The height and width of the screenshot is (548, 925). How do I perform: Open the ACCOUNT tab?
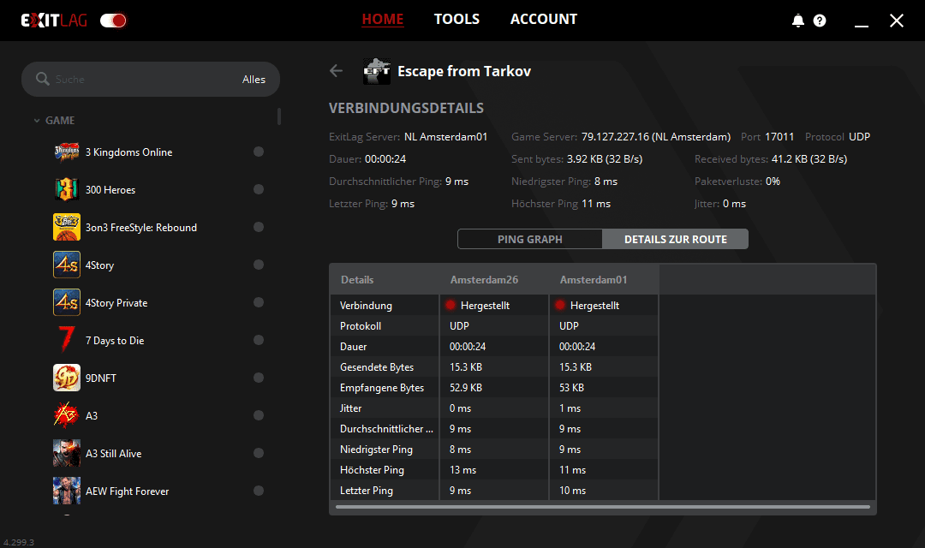(x=543, y=20)
